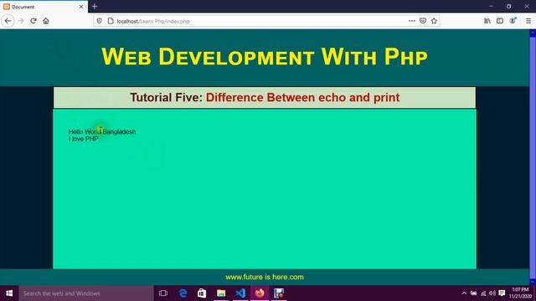
Task: Launch Microsoft Edge from taskbar
Action: coord(183,293)
